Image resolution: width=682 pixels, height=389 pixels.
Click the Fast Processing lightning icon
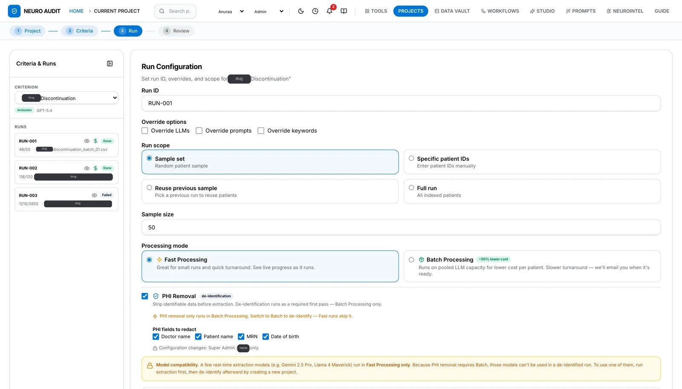point(159,259)
